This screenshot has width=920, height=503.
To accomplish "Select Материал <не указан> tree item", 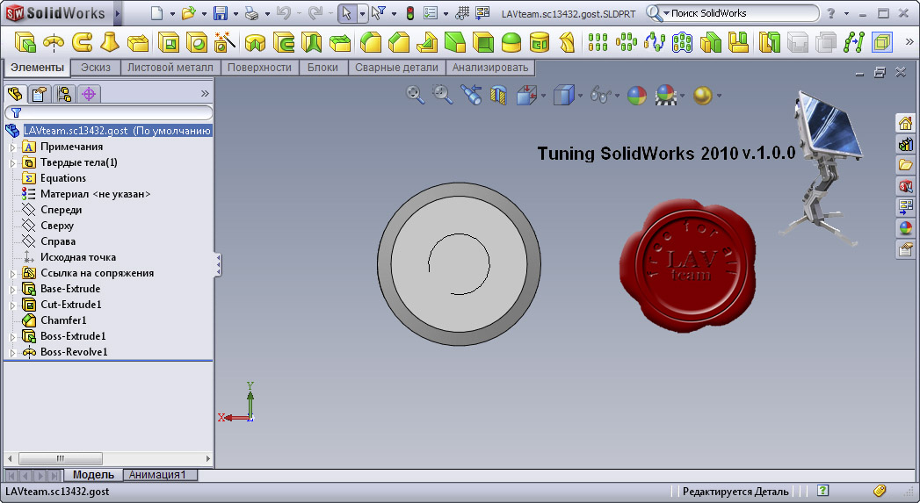I will tap(96, 194).
